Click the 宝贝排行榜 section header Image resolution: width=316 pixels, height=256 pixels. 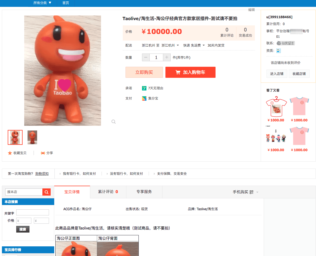(28, 250)
